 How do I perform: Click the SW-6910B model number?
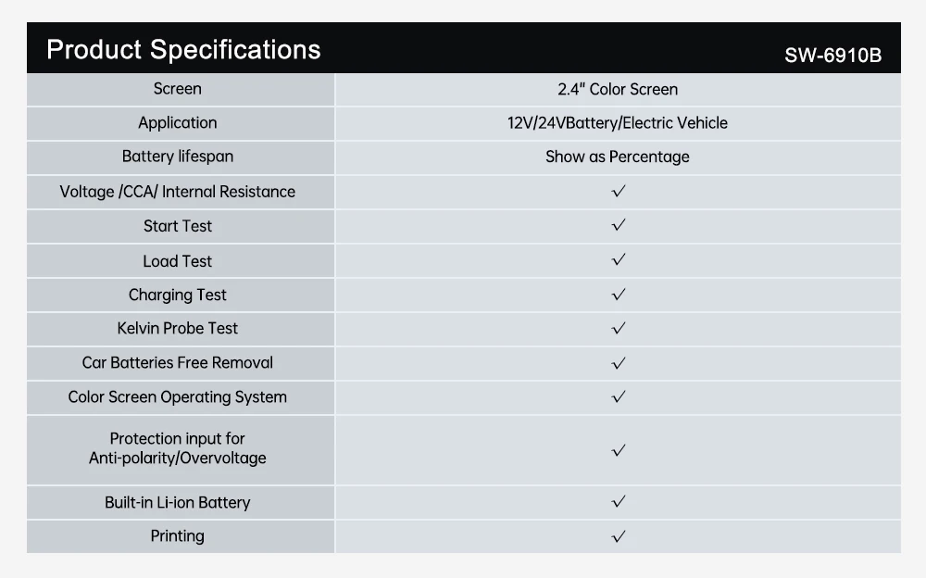point(832,56)
